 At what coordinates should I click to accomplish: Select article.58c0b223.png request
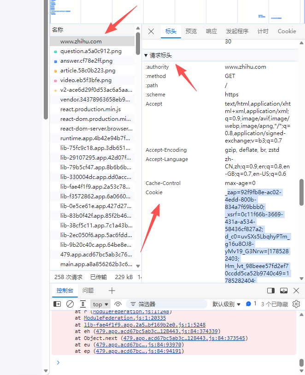pos(92,71)
